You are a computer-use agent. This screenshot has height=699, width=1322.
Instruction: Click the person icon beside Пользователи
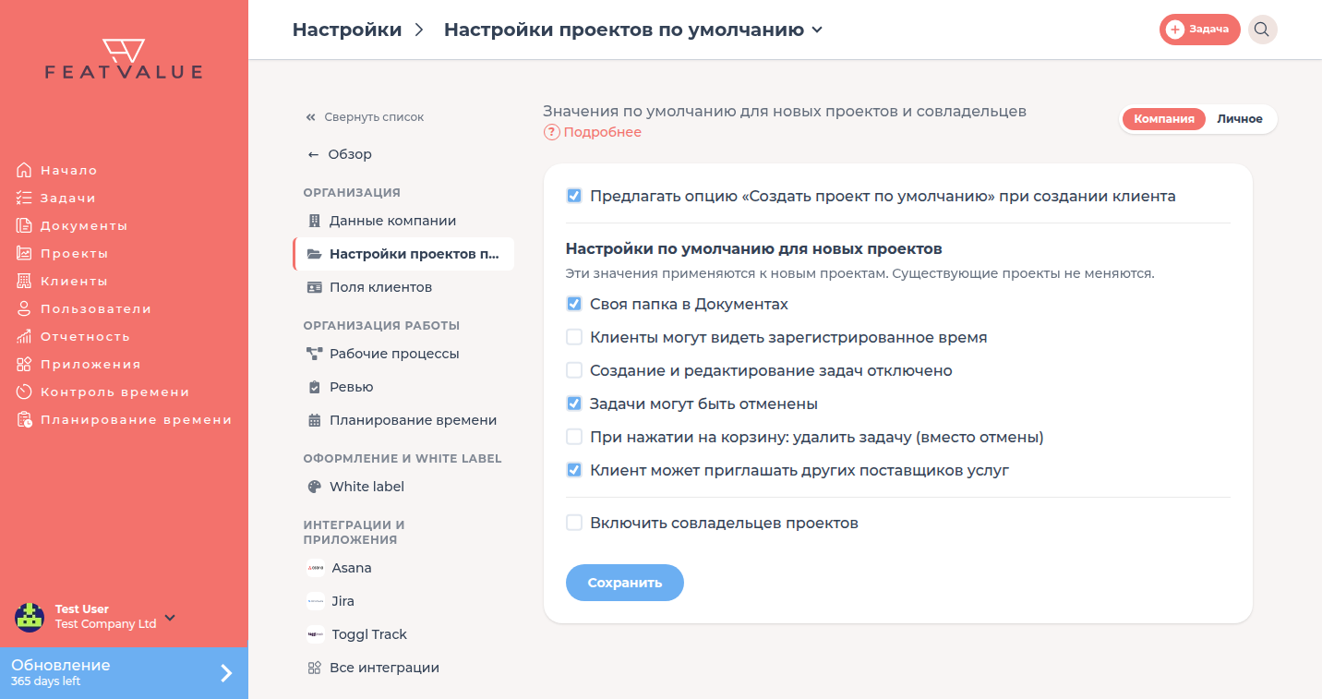pyautogui.click(x=24, y=308)
